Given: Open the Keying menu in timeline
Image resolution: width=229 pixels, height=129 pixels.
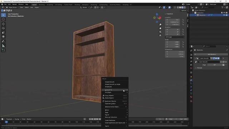Looking at the screenshot, I should 18,119.
